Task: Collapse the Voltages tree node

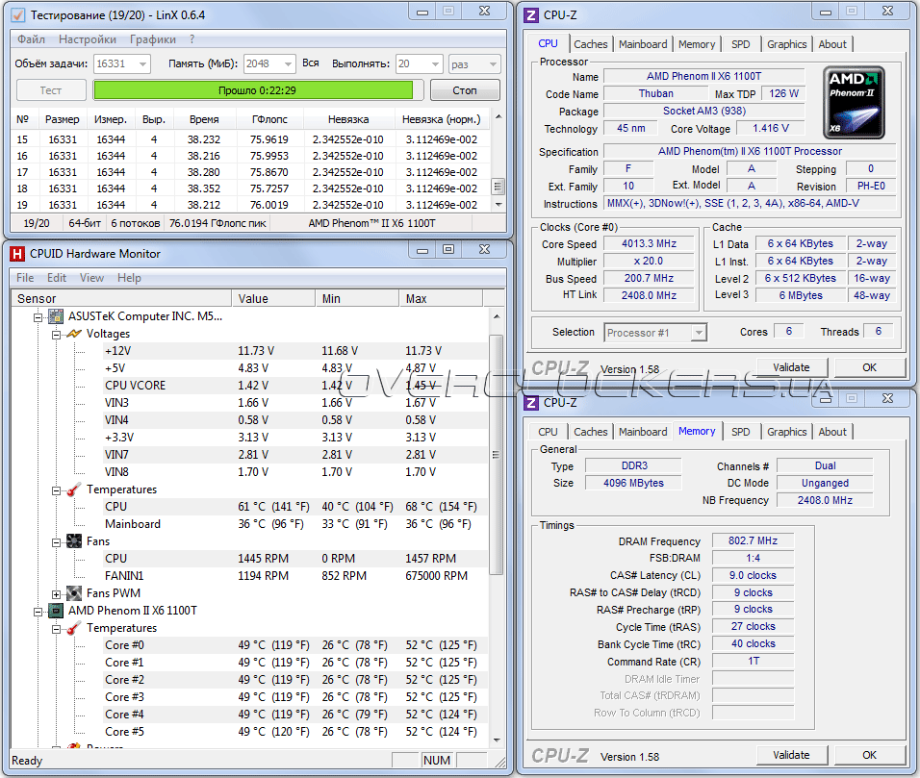Action: [57, 334]
